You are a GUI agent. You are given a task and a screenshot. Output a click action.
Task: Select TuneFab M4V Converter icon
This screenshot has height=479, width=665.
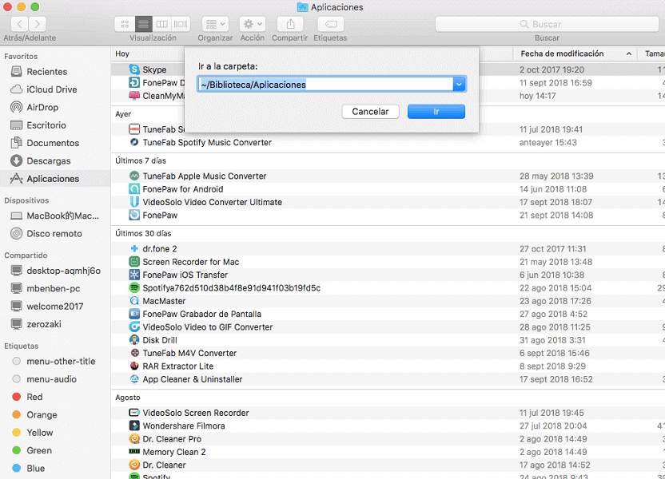(x=134, y=353)
